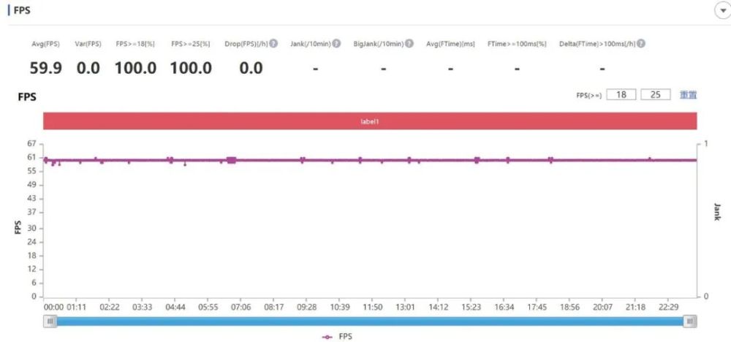Viewport: 731px width, 342px height.
Task: Click the Jank right-axis title
Action: [x=717, y=212]
